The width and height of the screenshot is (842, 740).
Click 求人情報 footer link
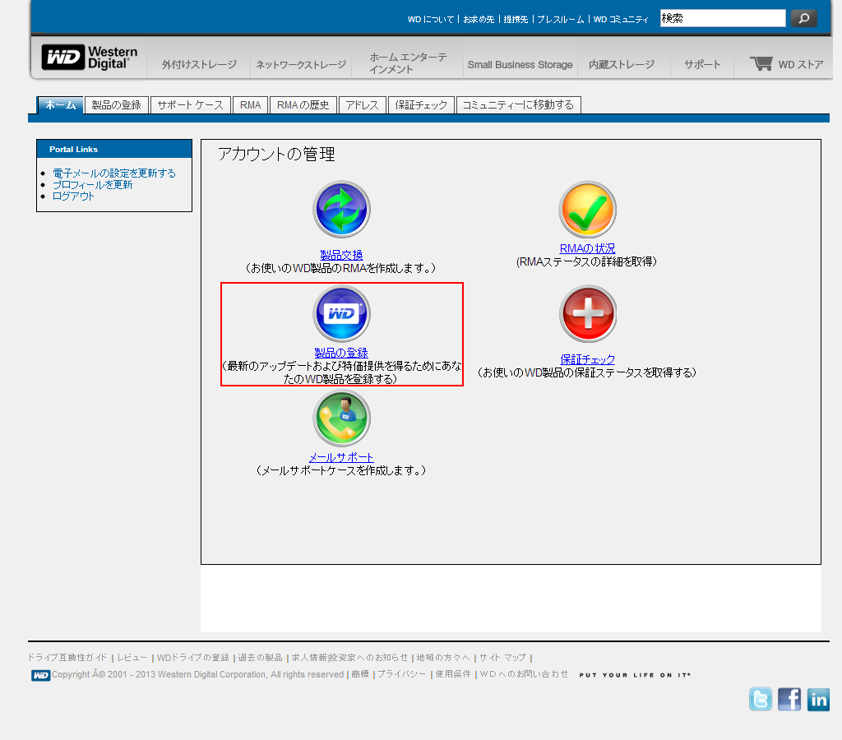(x=309, y=657)
